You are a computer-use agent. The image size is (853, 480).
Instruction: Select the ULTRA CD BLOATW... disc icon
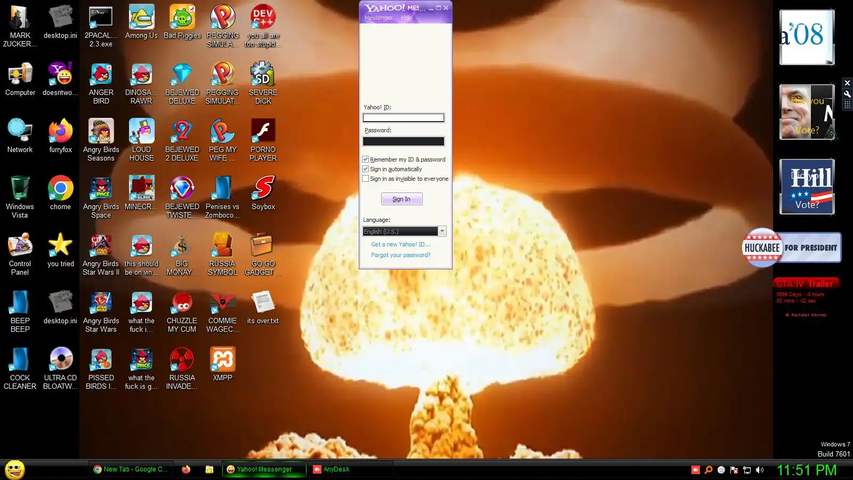click(x=60, y=368)
